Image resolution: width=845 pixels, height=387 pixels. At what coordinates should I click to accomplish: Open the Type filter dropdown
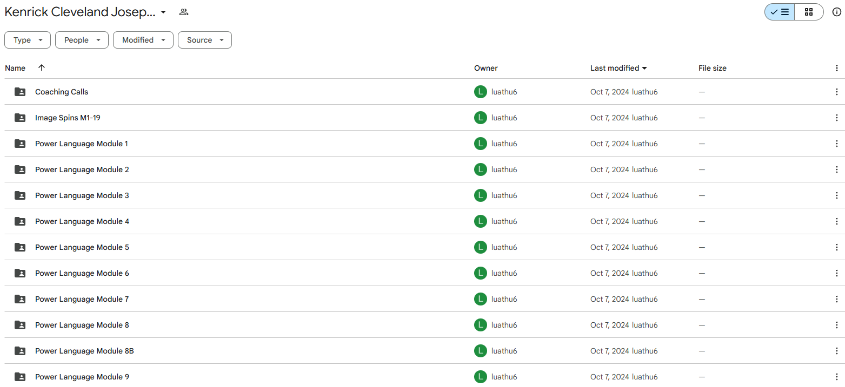pos(28,40)
